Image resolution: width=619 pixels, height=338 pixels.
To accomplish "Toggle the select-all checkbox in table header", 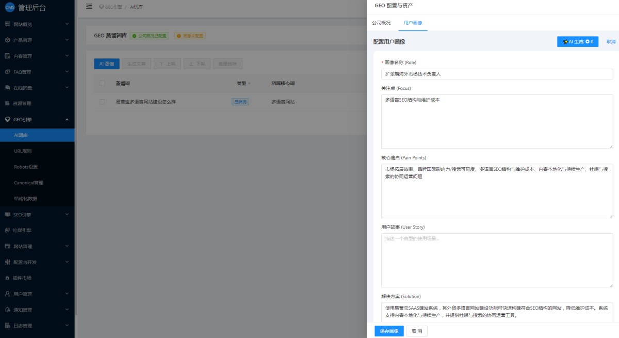I will click(x=102, y=83).
